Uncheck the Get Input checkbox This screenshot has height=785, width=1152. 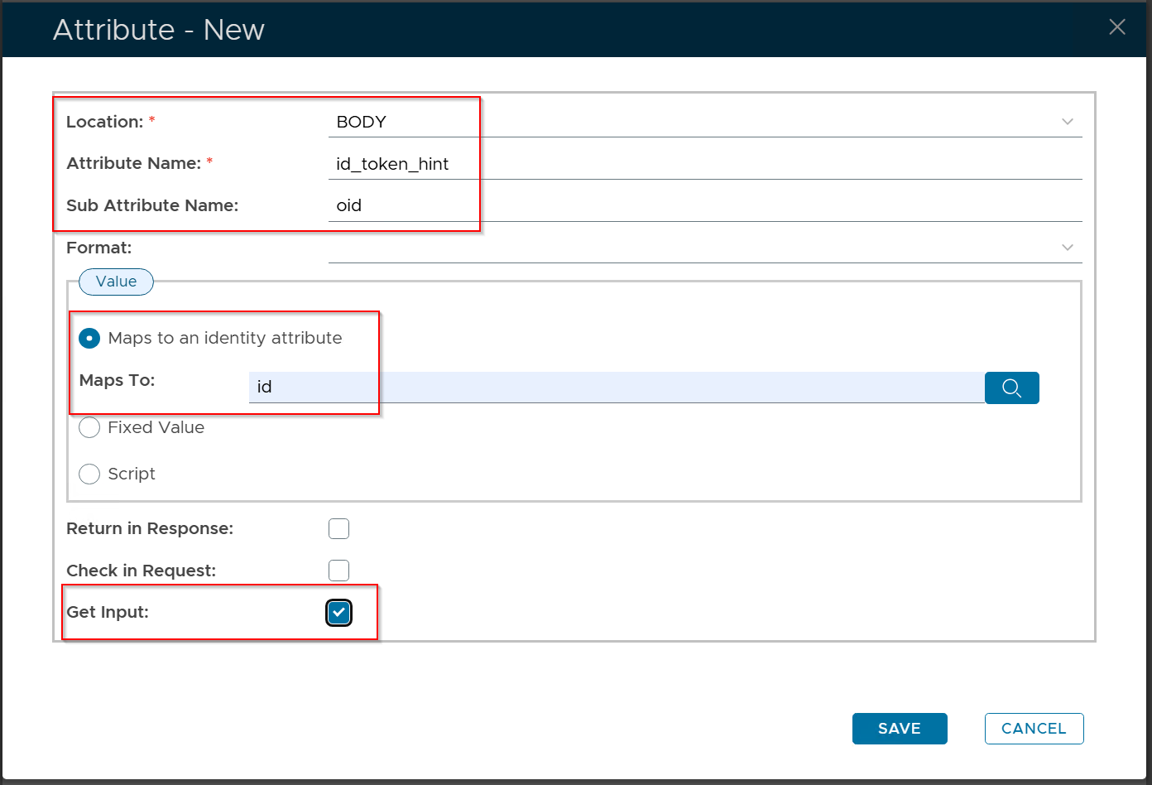(x=338, y=613)
